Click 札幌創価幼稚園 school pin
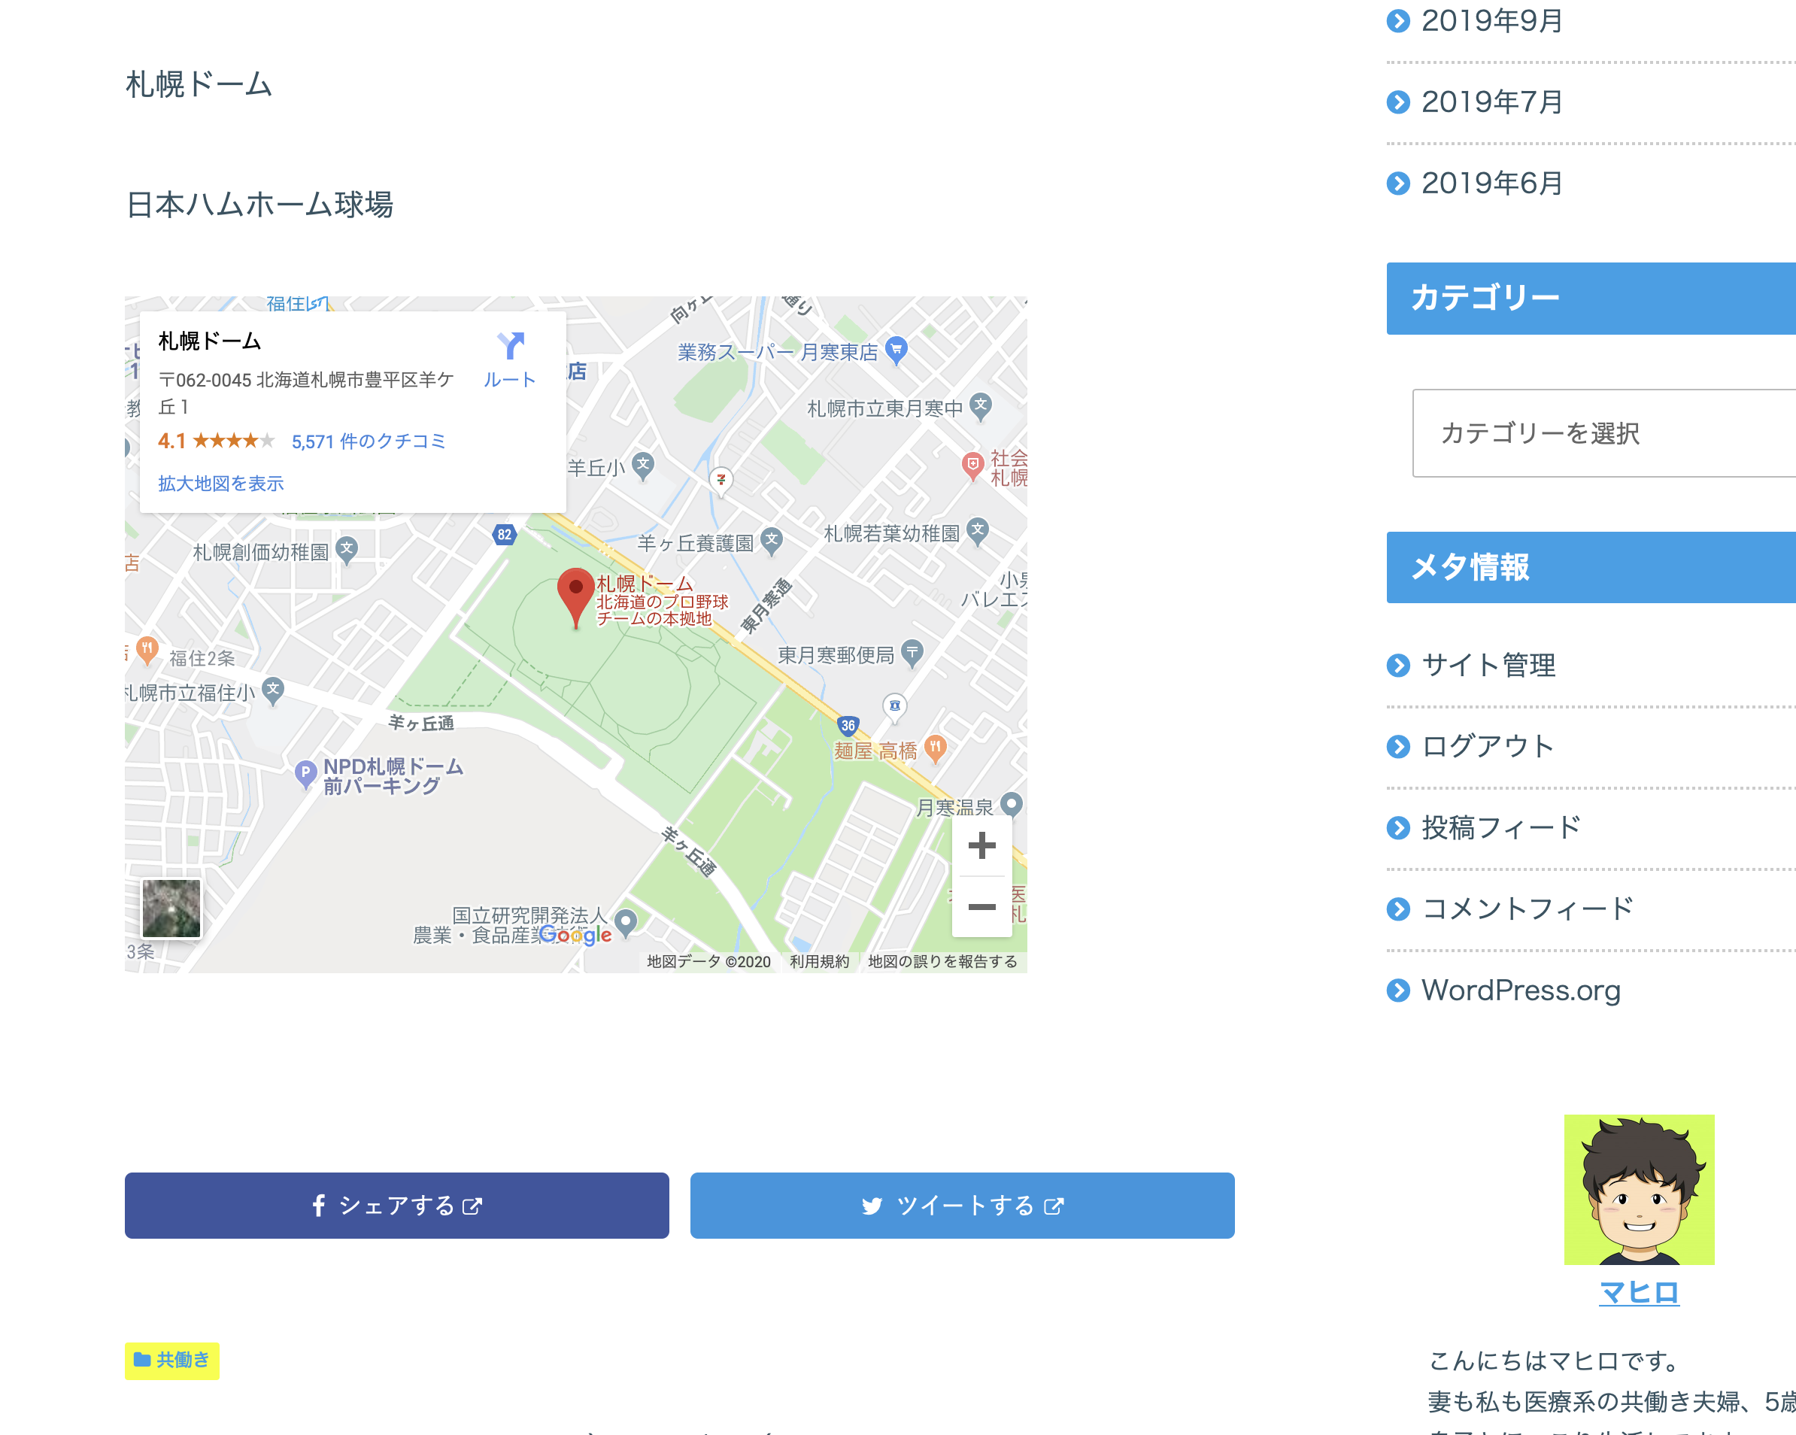This screenshot has width=1796, height=1435. coord(347,551)
